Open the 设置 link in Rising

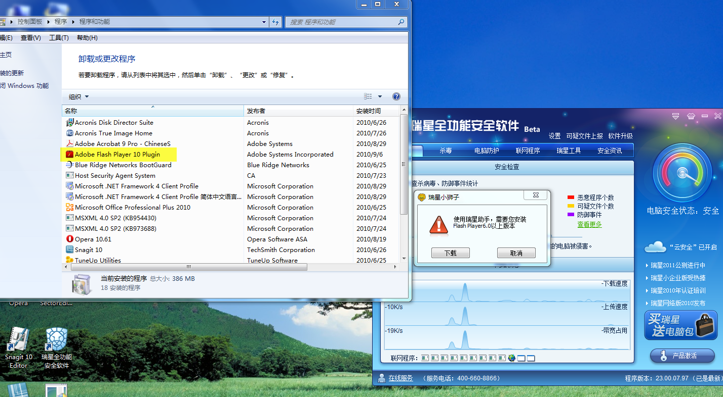click(555, 136)
